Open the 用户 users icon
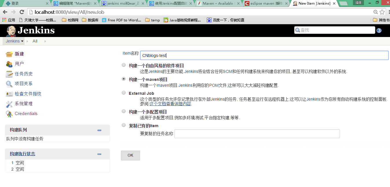Screen dimensions: 390x187 click(9, 64)
